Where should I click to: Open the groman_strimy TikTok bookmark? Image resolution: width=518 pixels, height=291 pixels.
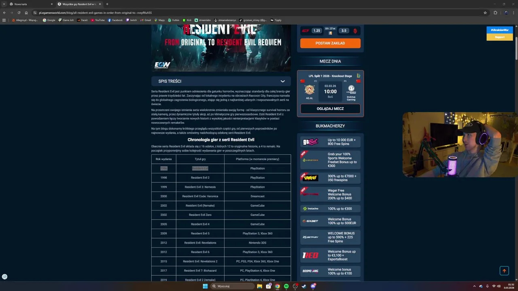click(253, 20)
